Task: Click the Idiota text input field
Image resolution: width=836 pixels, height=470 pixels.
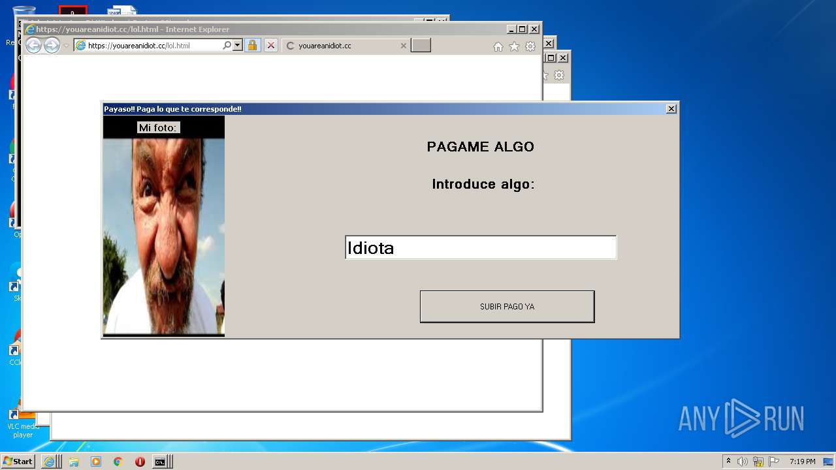Action: [481, 247]
